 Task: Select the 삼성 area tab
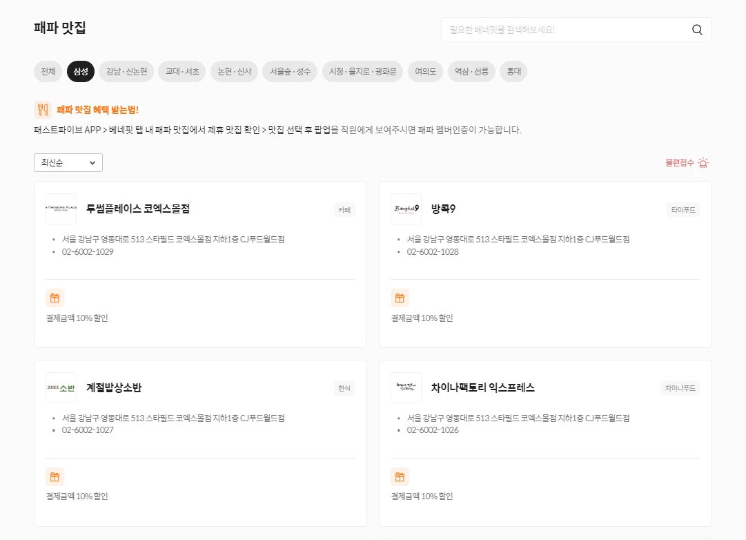click(81, 71)
